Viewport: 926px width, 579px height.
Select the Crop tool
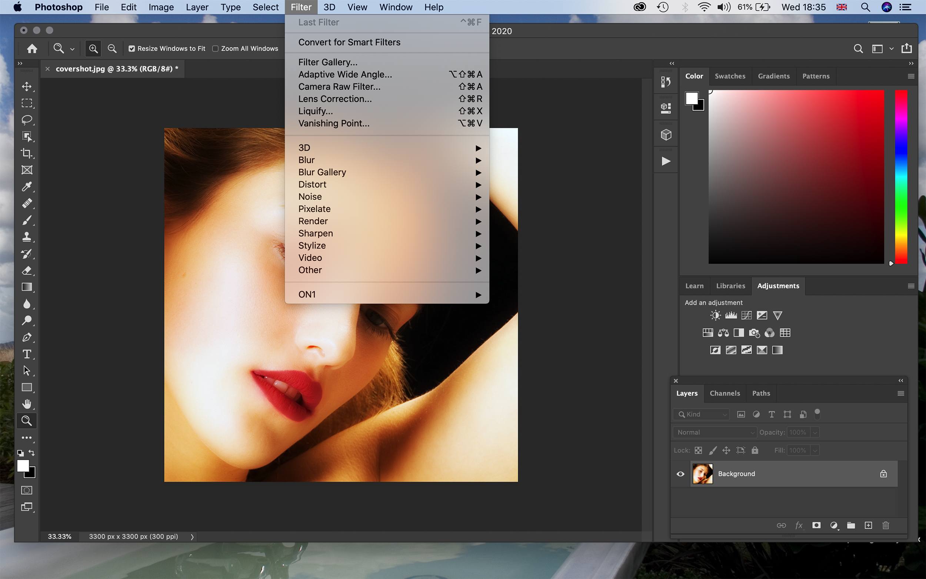pyautogui.click(x=26, y=153)
